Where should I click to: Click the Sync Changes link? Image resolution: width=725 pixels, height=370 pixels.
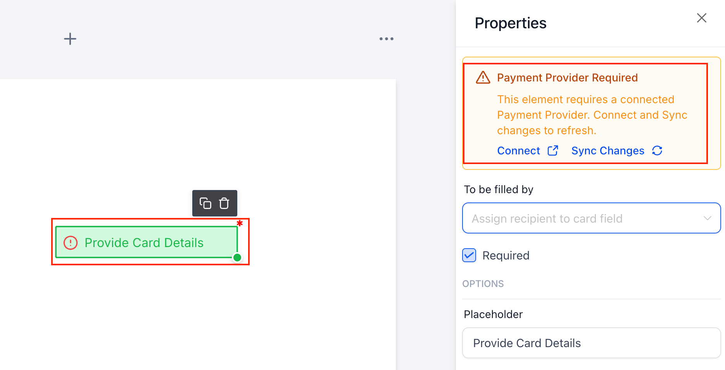[x=608, y=150]
